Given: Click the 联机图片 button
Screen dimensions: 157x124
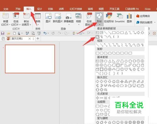Looking at the screenshot, I should [58, 18].
